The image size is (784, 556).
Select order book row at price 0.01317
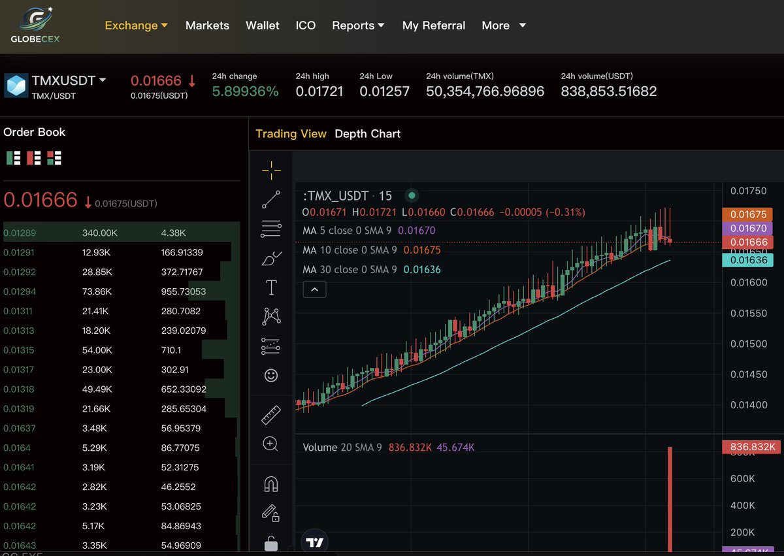pos(122,370)
